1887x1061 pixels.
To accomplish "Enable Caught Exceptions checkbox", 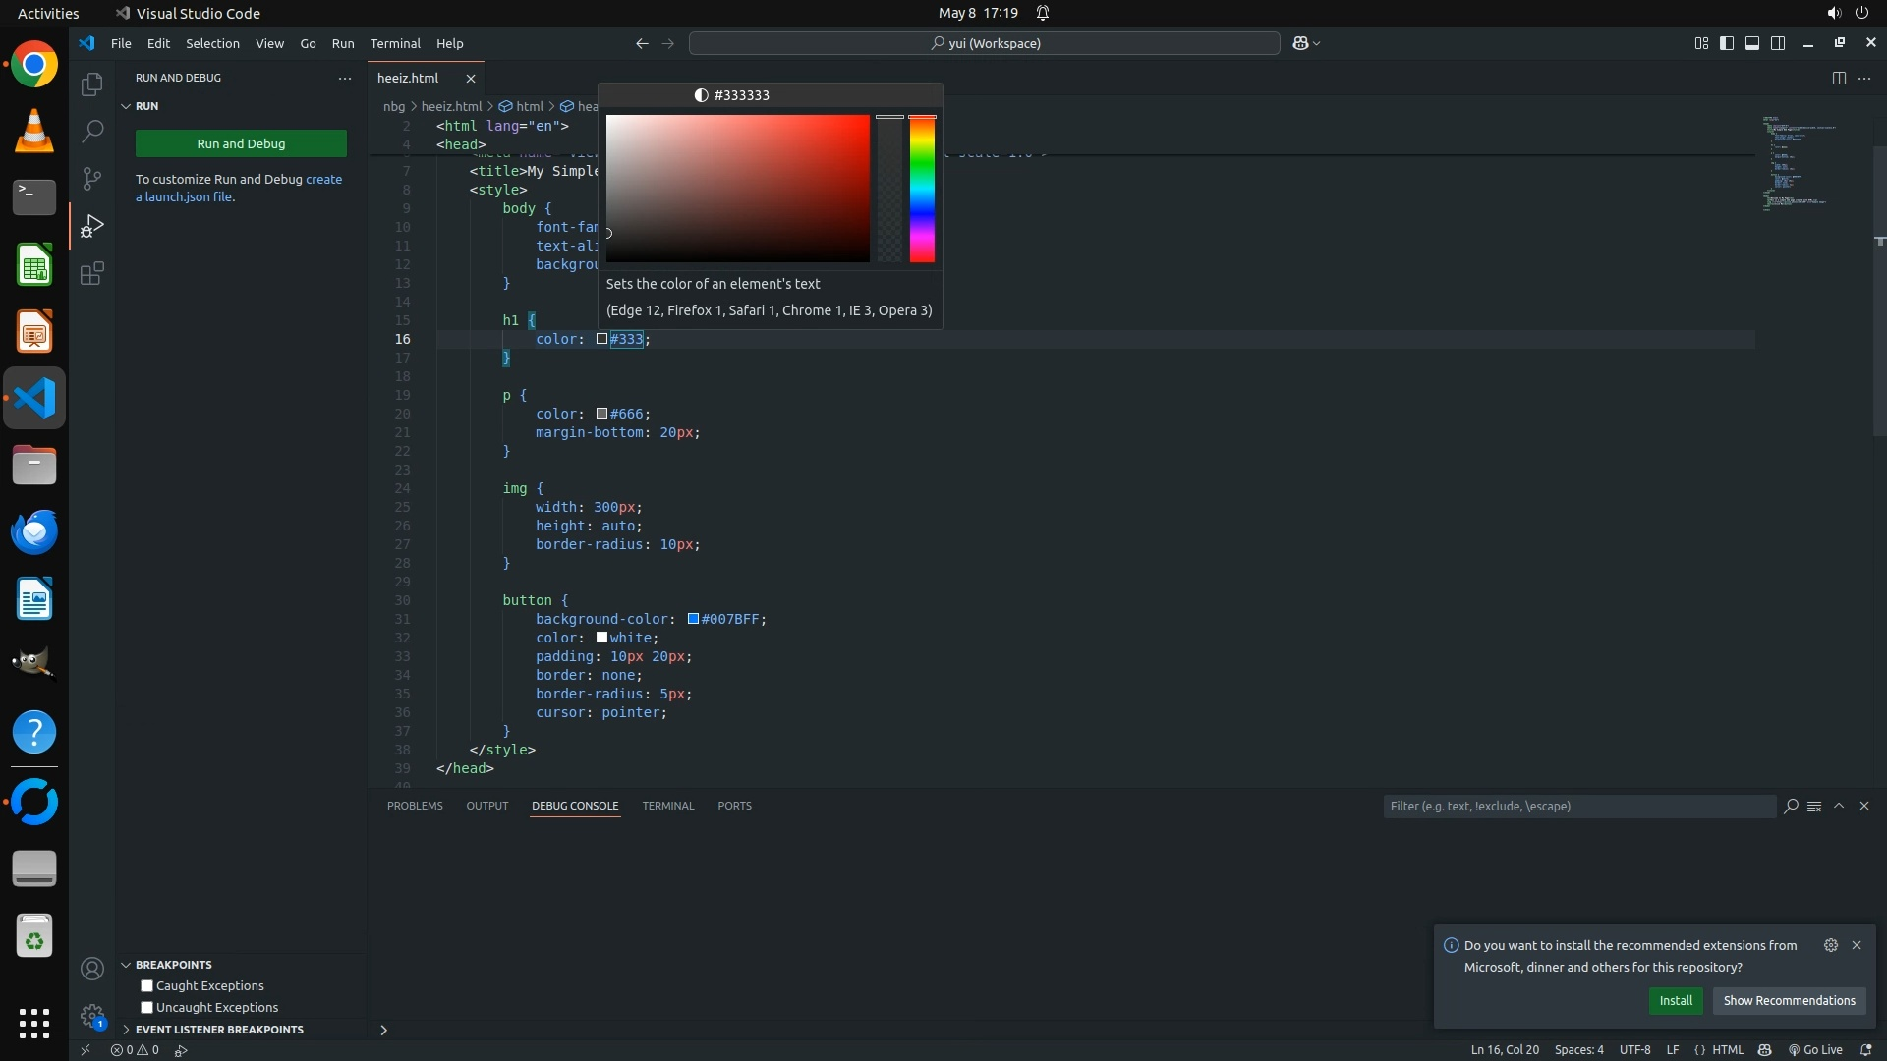I will tap(146, 985).
